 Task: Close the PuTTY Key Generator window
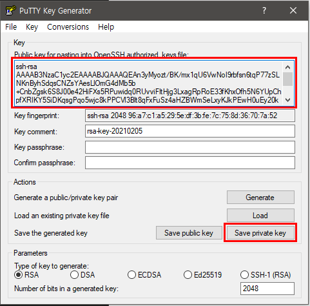293,10
